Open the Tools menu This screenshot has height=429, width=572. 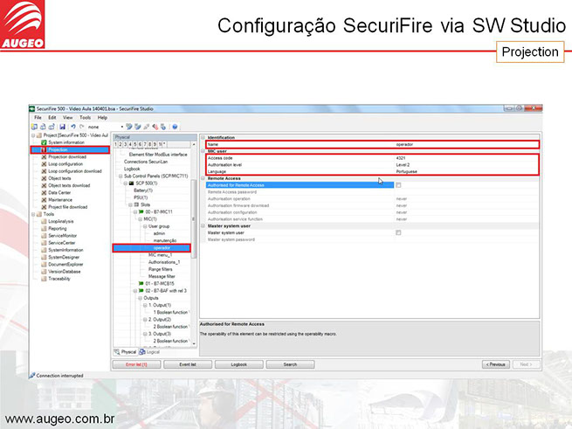click(85, 117)
